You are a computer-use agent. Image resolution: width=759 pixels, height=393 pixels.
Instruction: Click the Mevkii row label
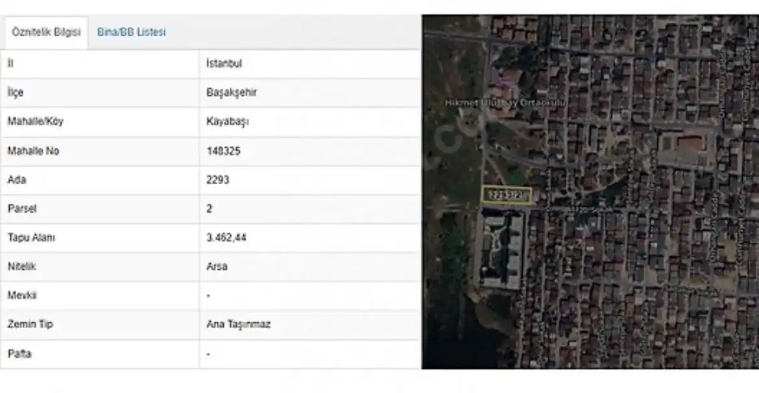point(21,295)
